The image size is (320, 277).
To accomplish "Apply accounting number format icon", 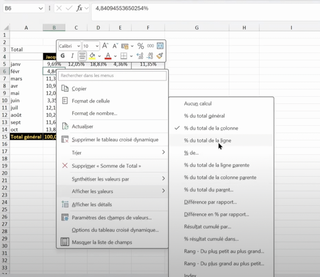I will point(125,46).
